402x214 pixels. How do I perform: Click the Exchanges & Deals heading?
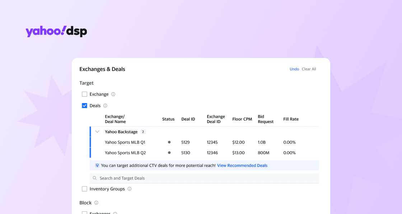pos(102,69)
